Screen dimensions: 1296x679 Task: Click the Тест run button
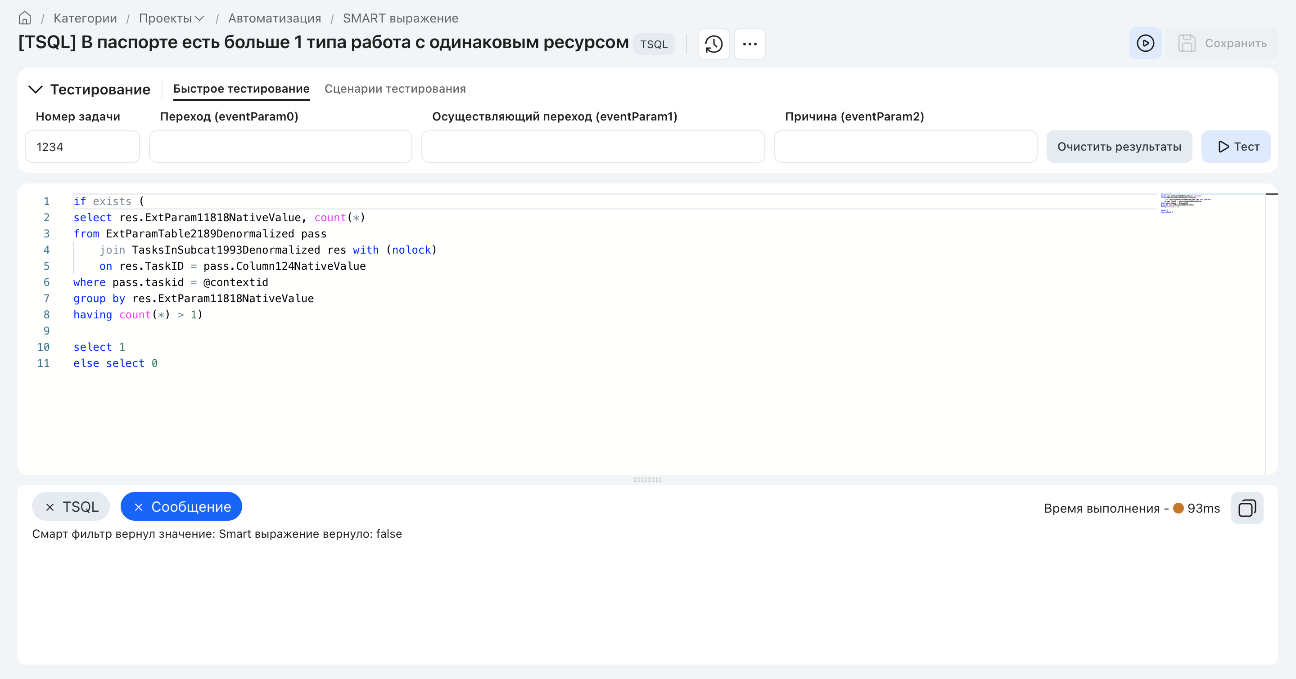1236,147
